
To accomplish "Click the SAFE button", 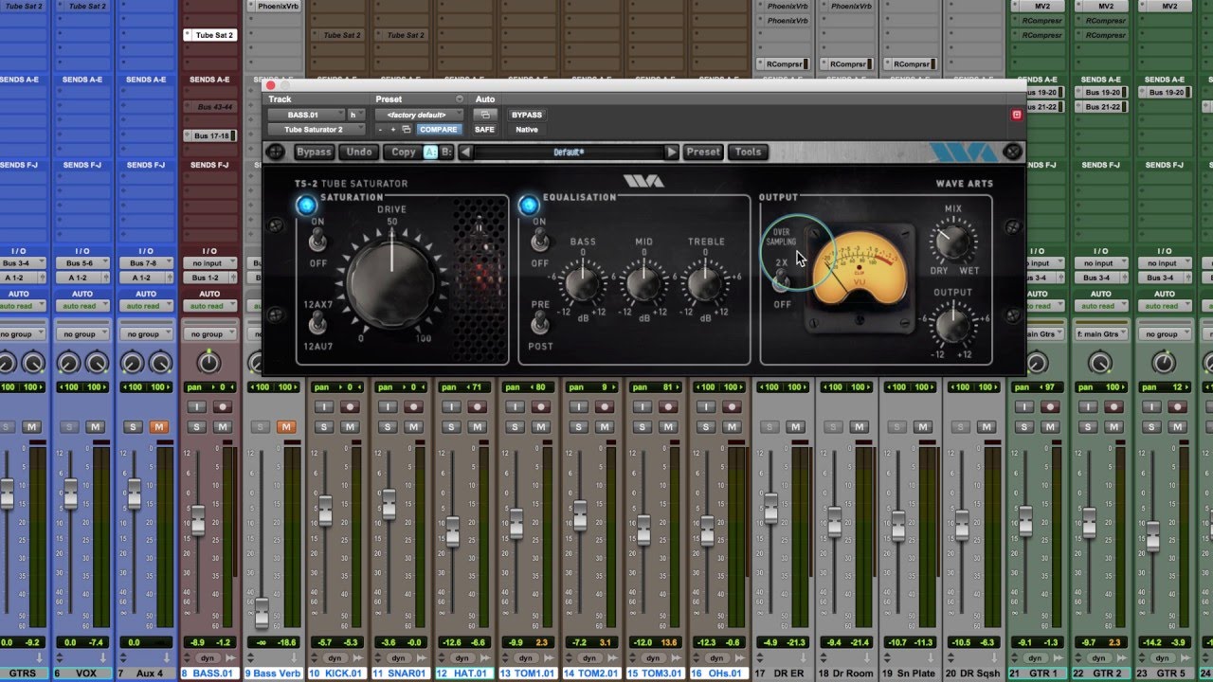I will click(x=484, y=130).
